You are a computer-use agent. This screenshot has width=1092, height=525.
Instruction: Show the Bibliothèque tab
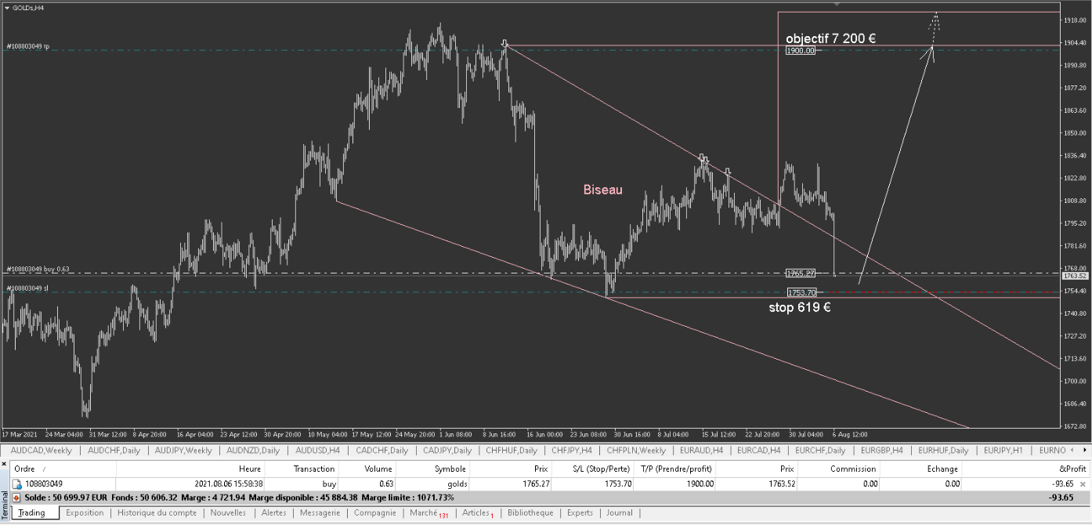point(530,513)
